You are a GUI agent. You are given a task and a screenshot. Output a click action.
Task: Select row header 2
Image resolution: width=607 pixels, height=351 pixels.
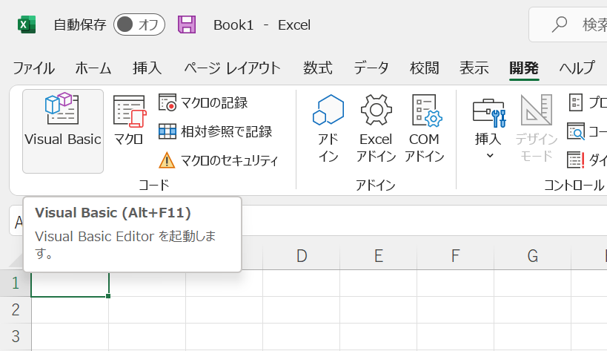16,309
